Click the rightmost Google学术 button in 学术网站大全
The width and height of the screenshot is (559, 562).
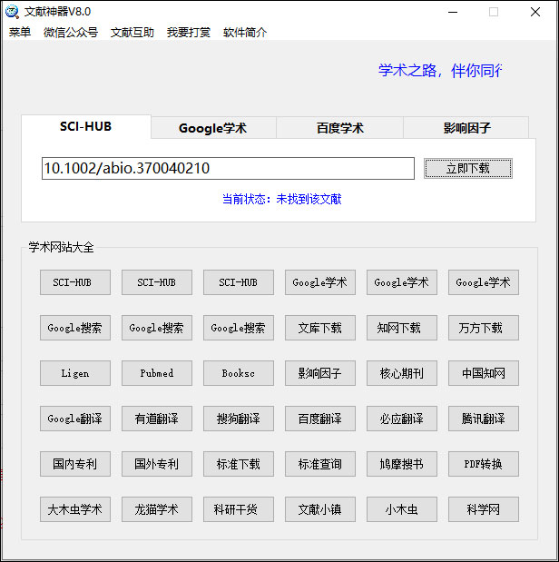[484, 282]
